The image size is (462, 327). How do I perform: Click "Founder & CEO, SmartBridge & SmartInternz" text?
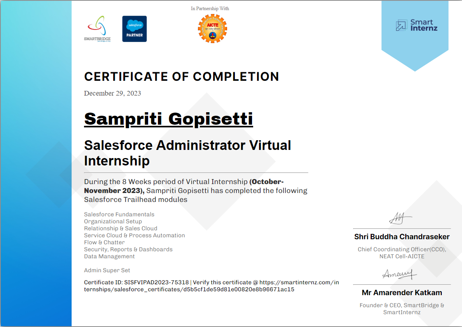(402, 309)
